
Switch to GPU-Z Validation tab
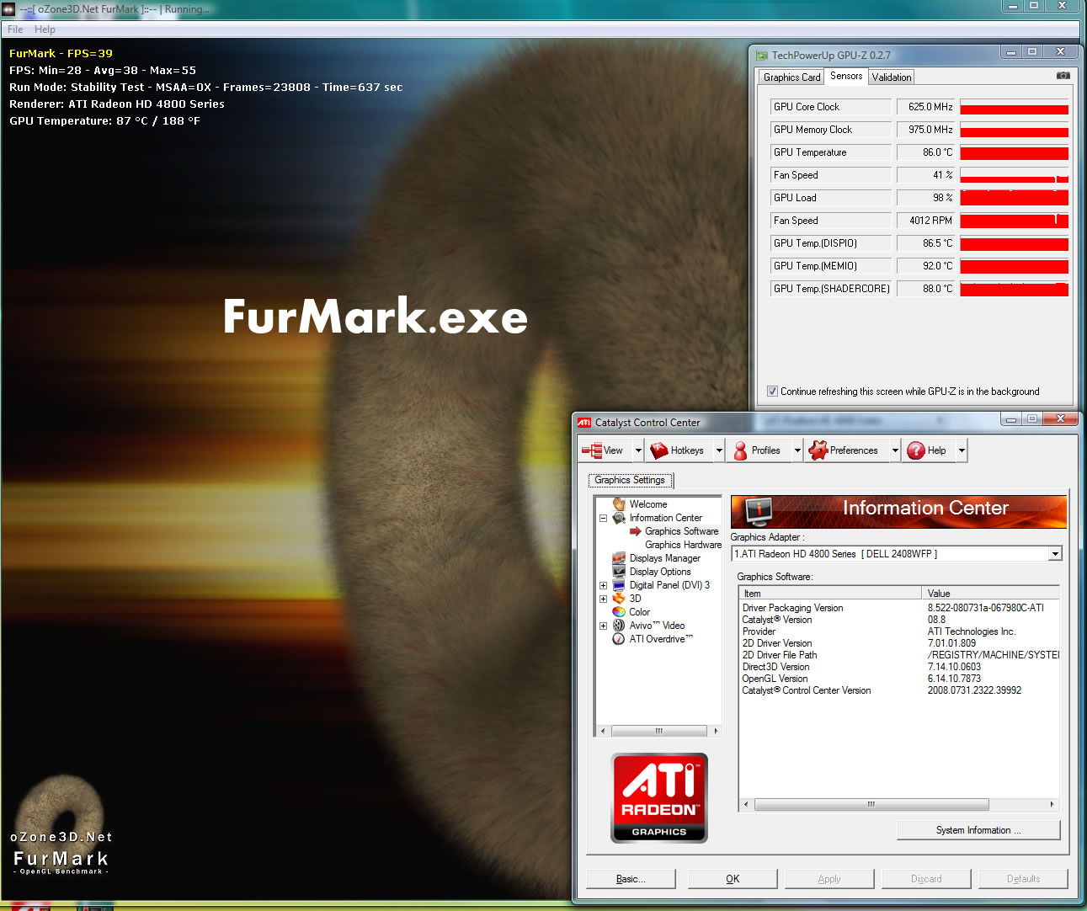tap(892, 77)
